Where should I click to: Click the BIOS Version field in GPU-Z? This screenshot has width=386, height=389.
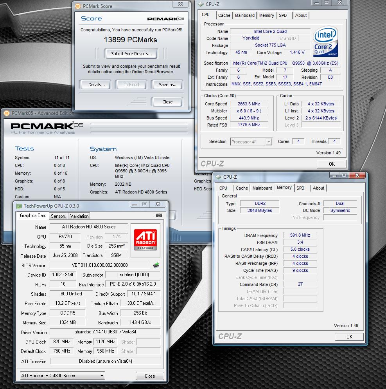(100, 265)
